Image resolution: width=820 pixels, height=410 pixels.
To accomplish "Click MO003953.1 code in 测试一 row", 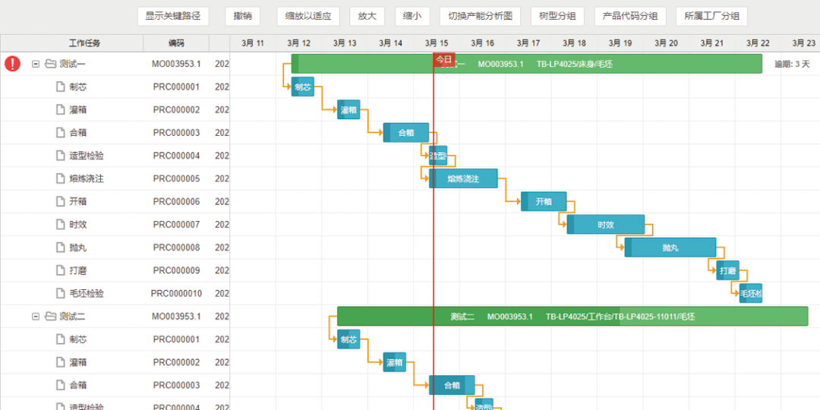I will point(176,65).
